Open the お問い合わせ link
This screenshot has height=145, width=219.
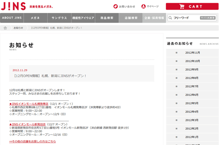[127, 7]
